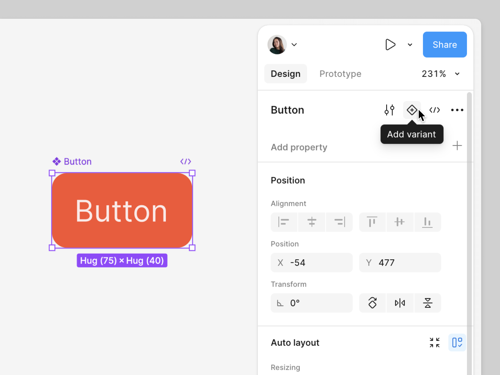Toggle vertical auto layout direction
Image resolution: width=500 pixels, height=375 pixels.
[x=457, y=342]
